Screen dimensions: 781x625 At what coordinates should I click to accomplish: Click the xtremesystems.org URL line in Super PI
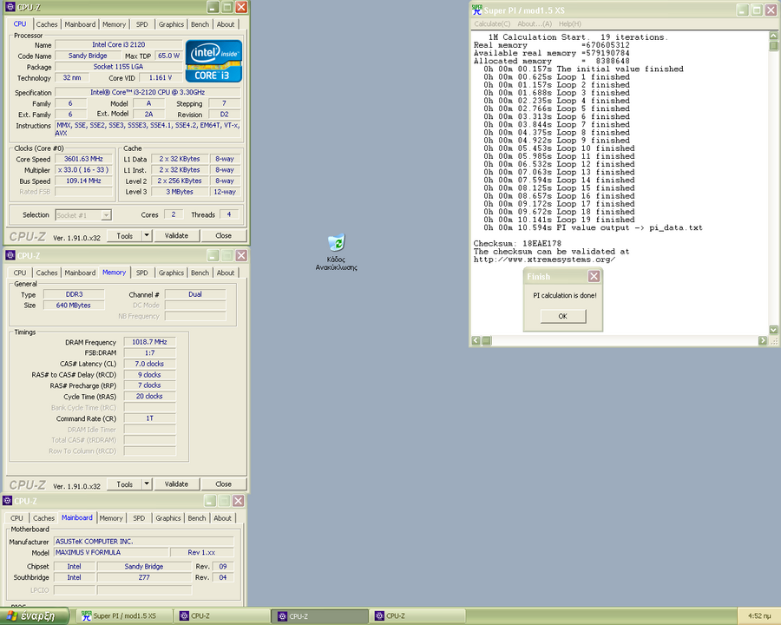[x=544, y=260]
